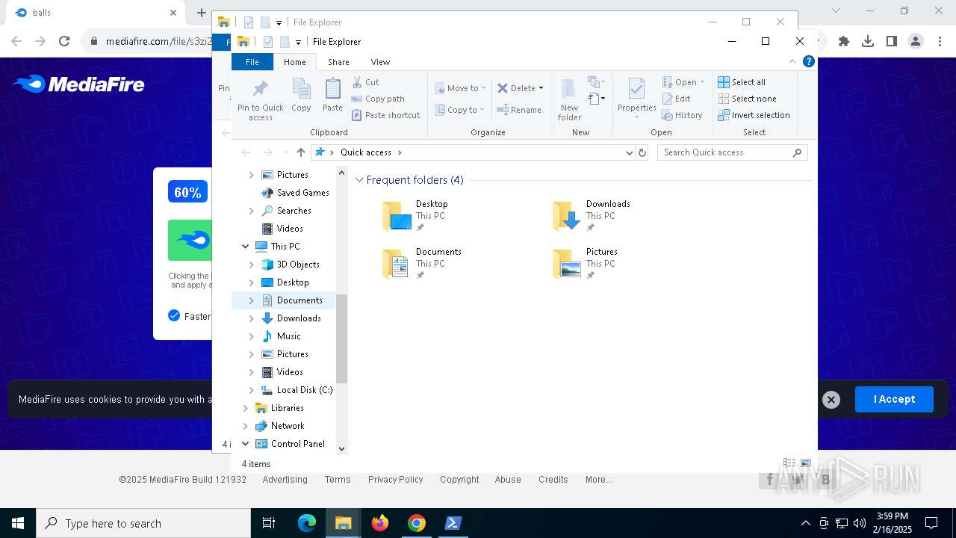Image resolution: width=956 pixels, height=538 pixels.
Task: Reload the browser page
Action: pos(64,42)
